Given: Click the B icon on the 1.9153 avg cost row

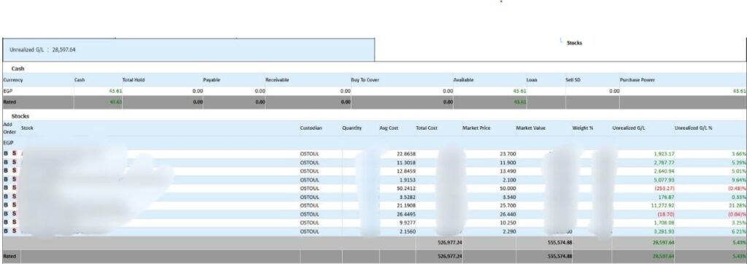Looking at the screenshot, I should [x=6, y=179].
